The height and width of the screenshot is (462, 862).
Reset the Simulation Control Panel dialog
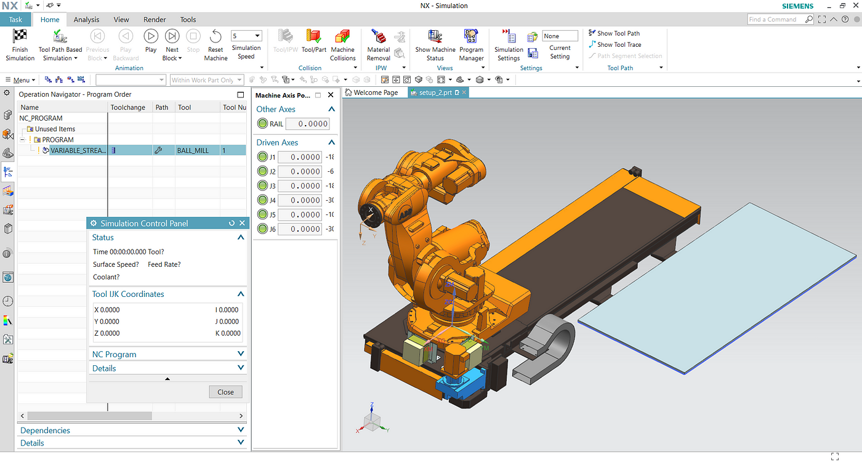(x=232, y=223)
